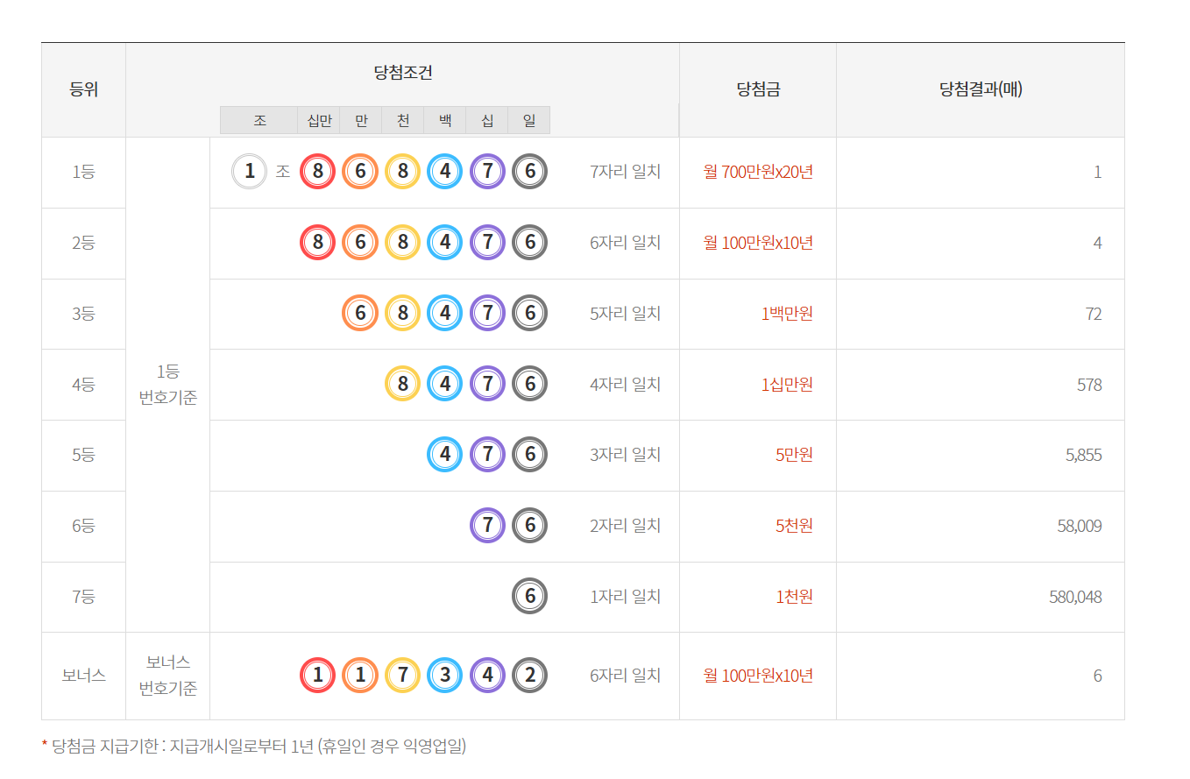Click the prize 1천원

(x=794, y=597)
